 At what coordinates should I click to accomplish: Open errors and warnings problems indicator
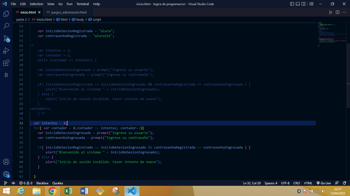[x=26, y=183]
